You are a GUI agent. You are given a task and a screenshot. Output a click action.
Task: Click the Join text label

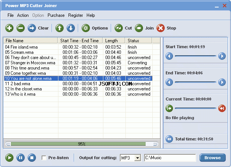(x=149, y=28)
